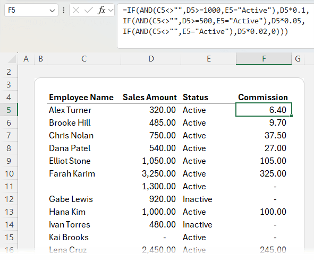Select column B header
The height and width of the screenshot is (263, 314).
coord(41,59)
